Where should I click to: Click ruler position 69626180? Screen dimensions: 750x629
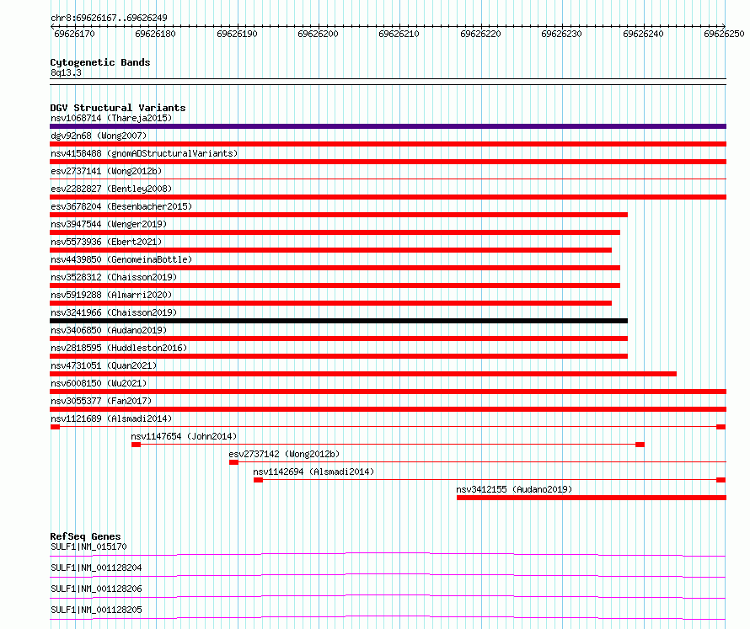click(x=155, y=34)
